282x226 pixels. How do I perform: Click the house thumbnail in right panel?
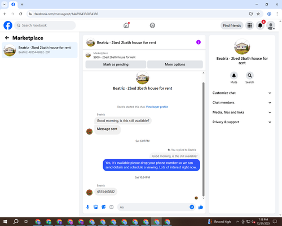[x=242, y=47]
